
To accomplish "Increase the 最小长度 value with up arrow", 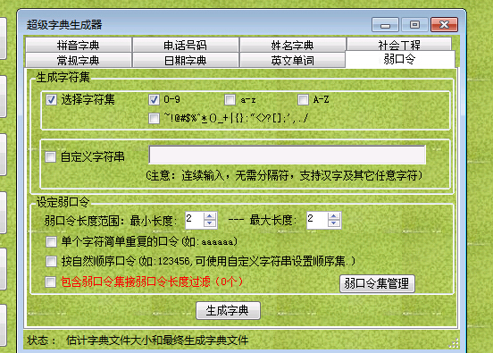I will [x=210, y=216].
